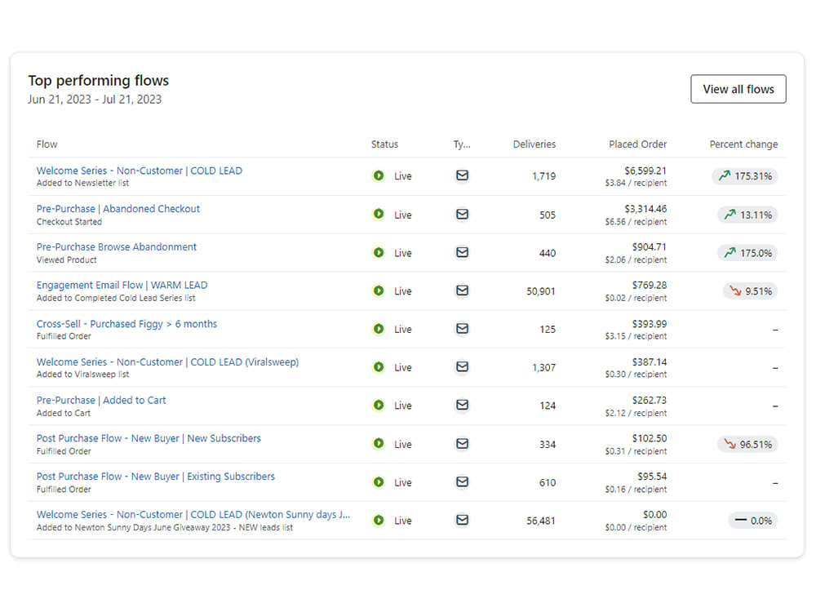Click the View all flows button
The image size is (816, 612).
[738, 89]
